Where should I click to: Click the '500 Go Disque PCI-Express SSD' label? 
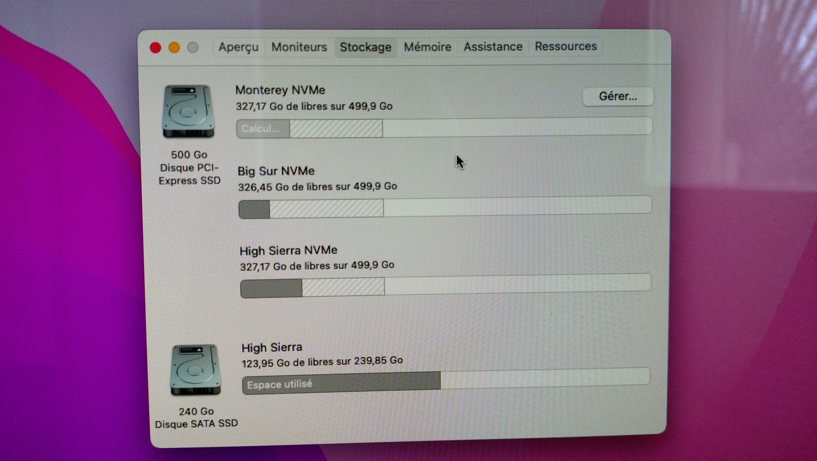pos(190,168)
